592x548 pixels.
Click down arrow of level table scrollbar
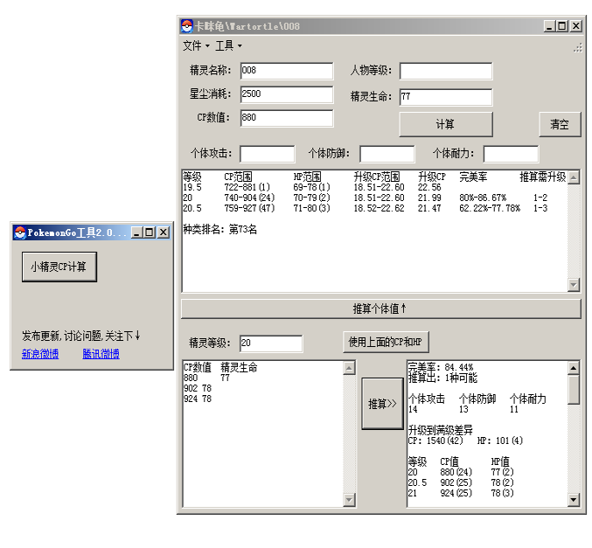[x=574, y=285]
